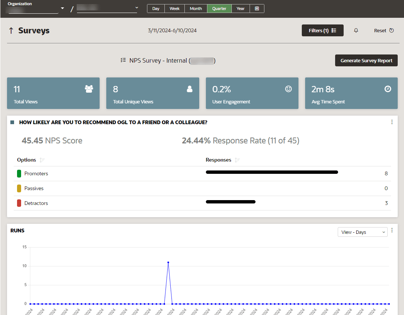Screen dimensions: 404x315
Task: Click the green Promoters color swatch
Action: click(19, 173)
